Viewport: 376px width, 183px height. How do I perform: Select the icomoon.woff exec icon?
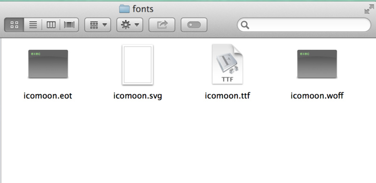pos(317,64)
